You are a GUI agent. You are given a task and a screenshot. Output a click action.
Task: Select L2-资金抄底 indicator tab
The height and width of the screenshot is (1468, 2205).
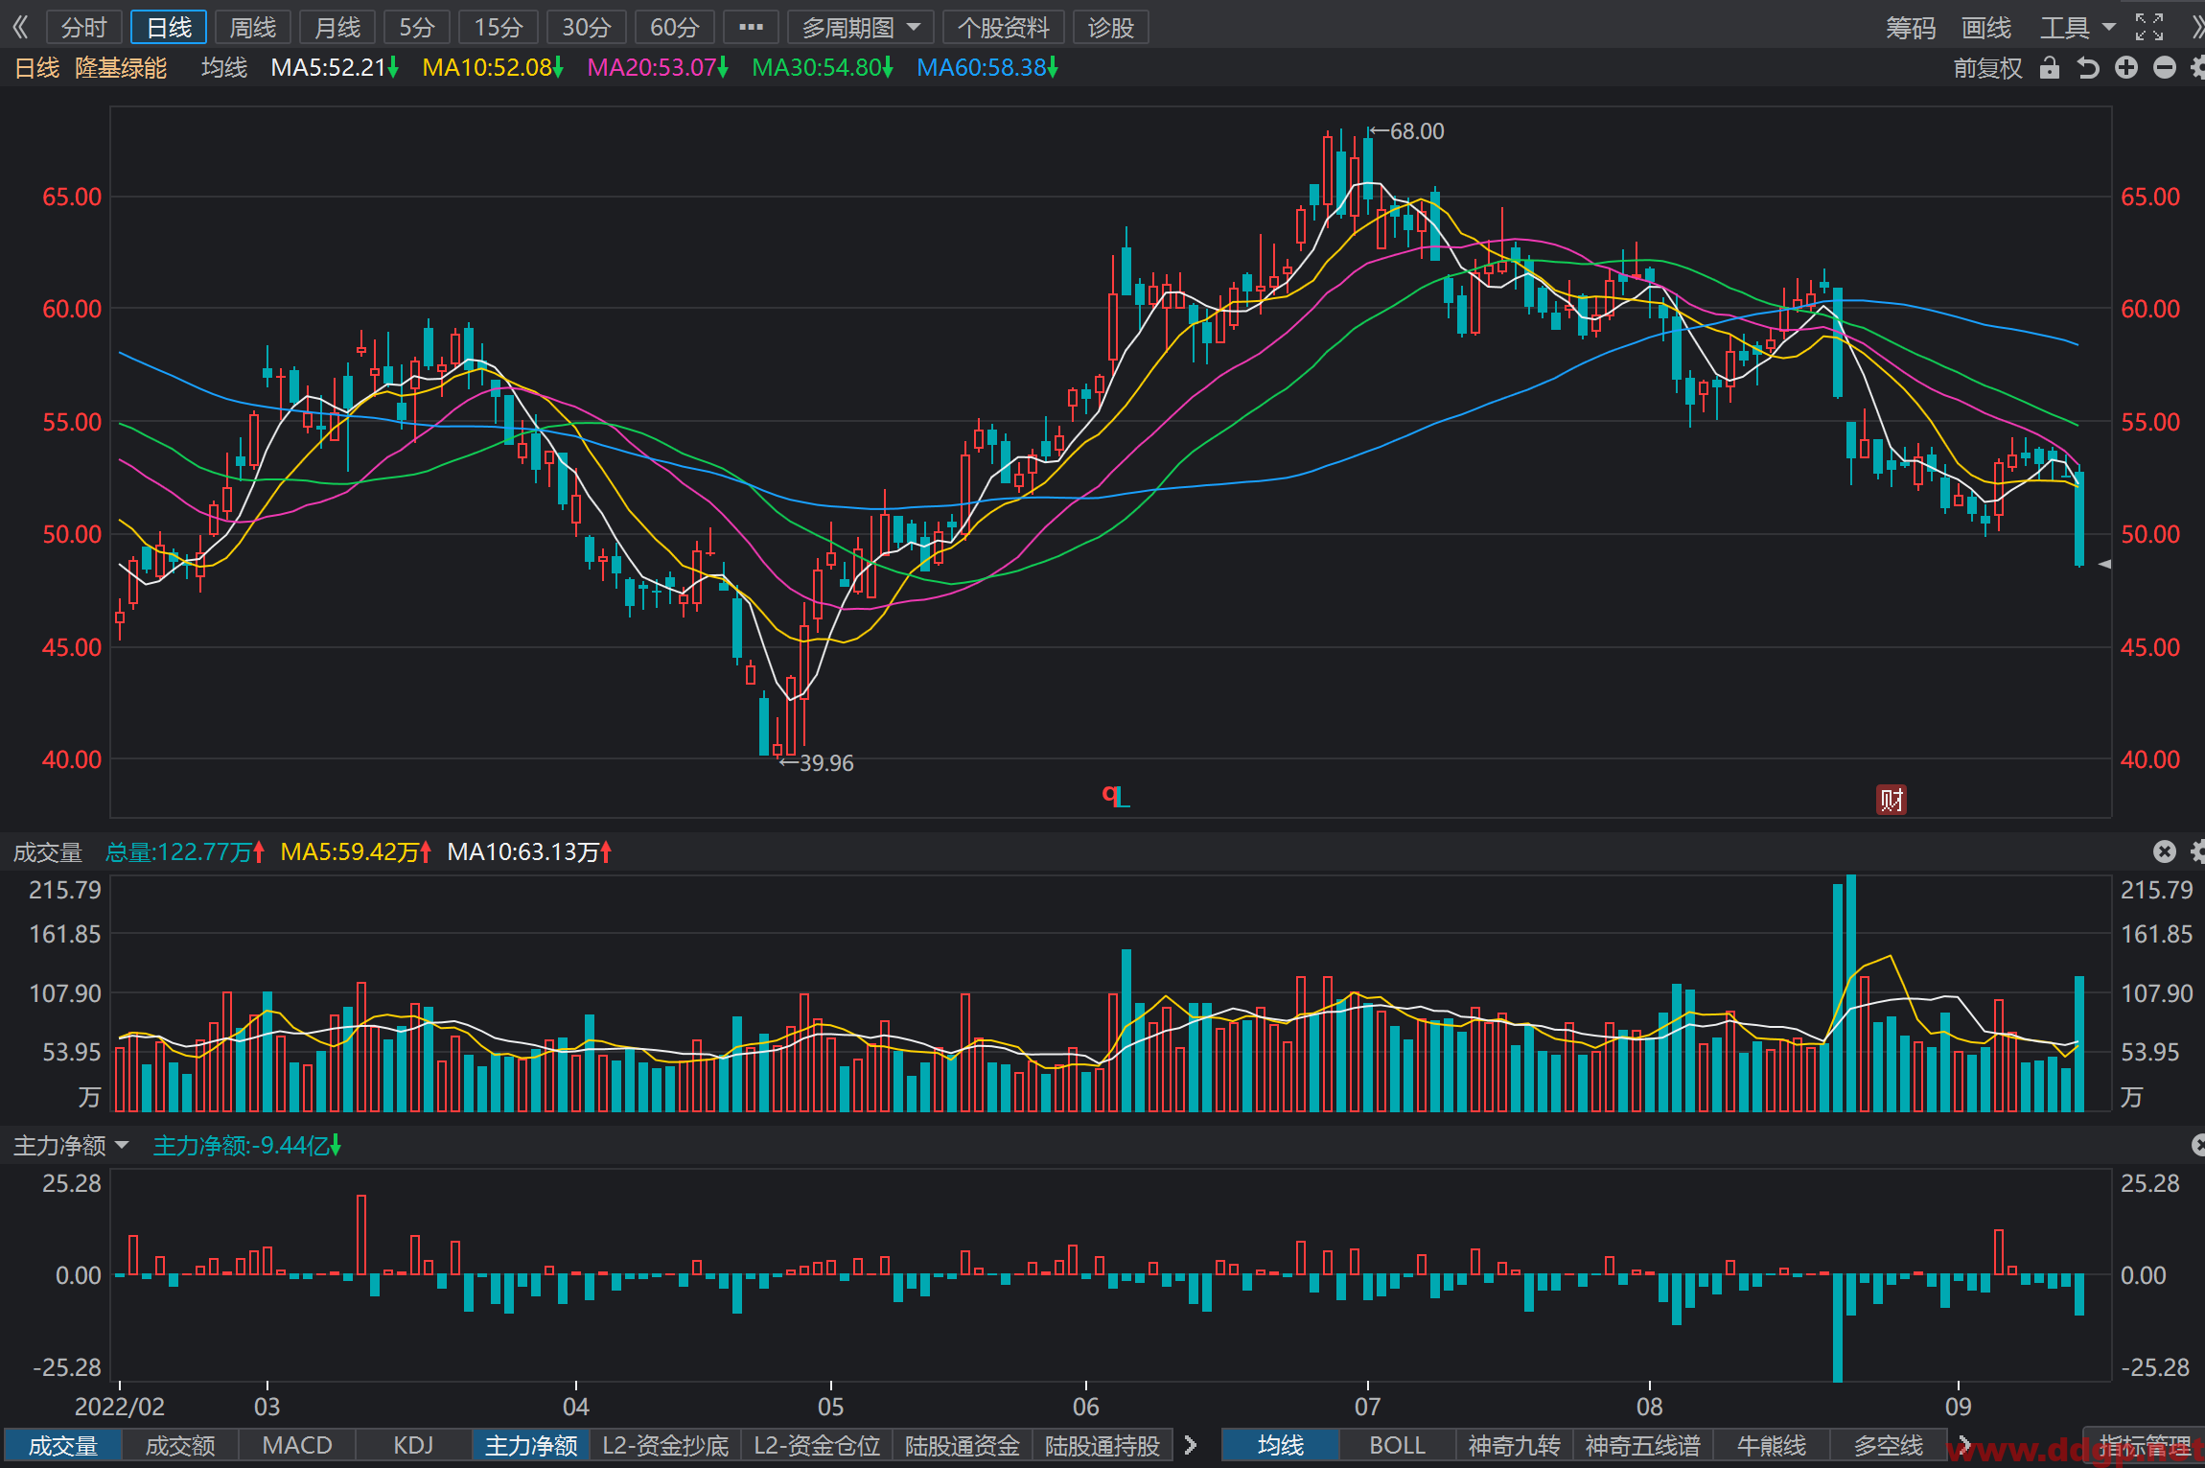point(665,1445)
